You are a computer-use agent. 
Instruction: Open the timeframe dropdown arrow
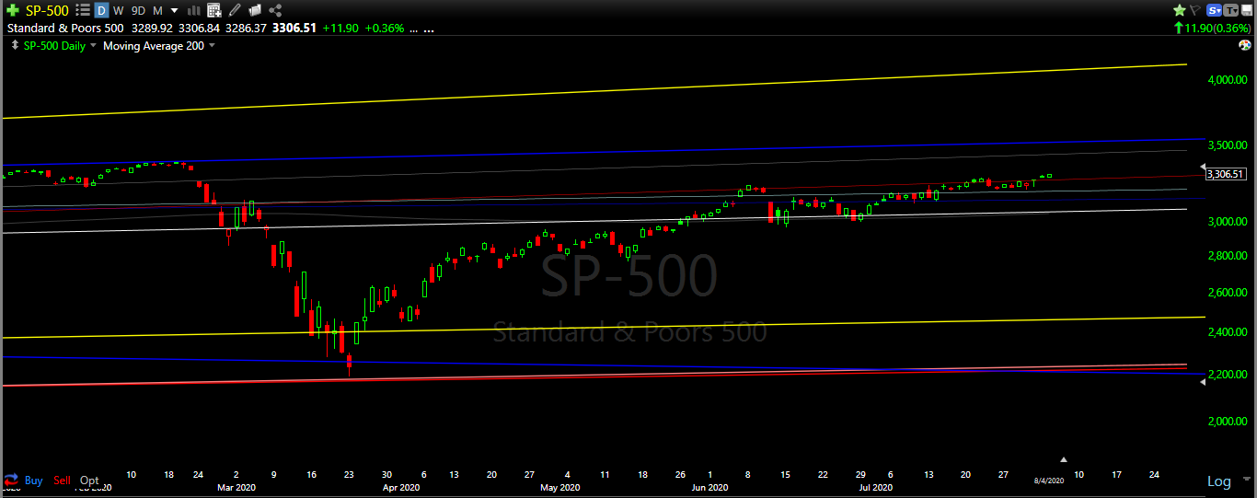(x=174, y=11)
